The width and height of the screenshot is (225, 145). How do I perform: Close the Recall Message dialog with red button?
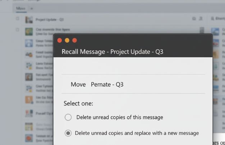point(60,40)
